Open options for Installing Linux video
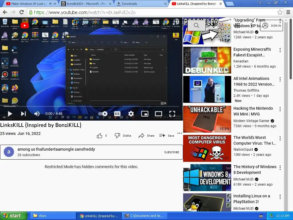The height and width of the screenshot is (220, 293). click(x=280, y=197)
